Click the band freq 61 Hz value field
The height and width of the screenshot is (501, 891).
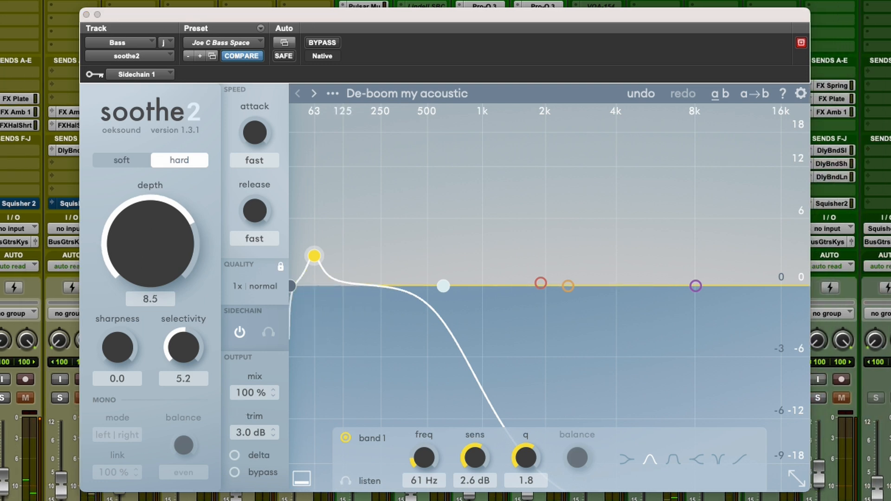[x=424, y=481]
